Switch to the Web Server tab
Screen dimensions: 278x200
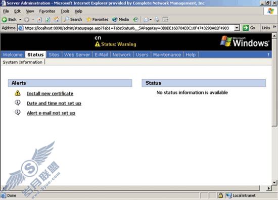77,55
